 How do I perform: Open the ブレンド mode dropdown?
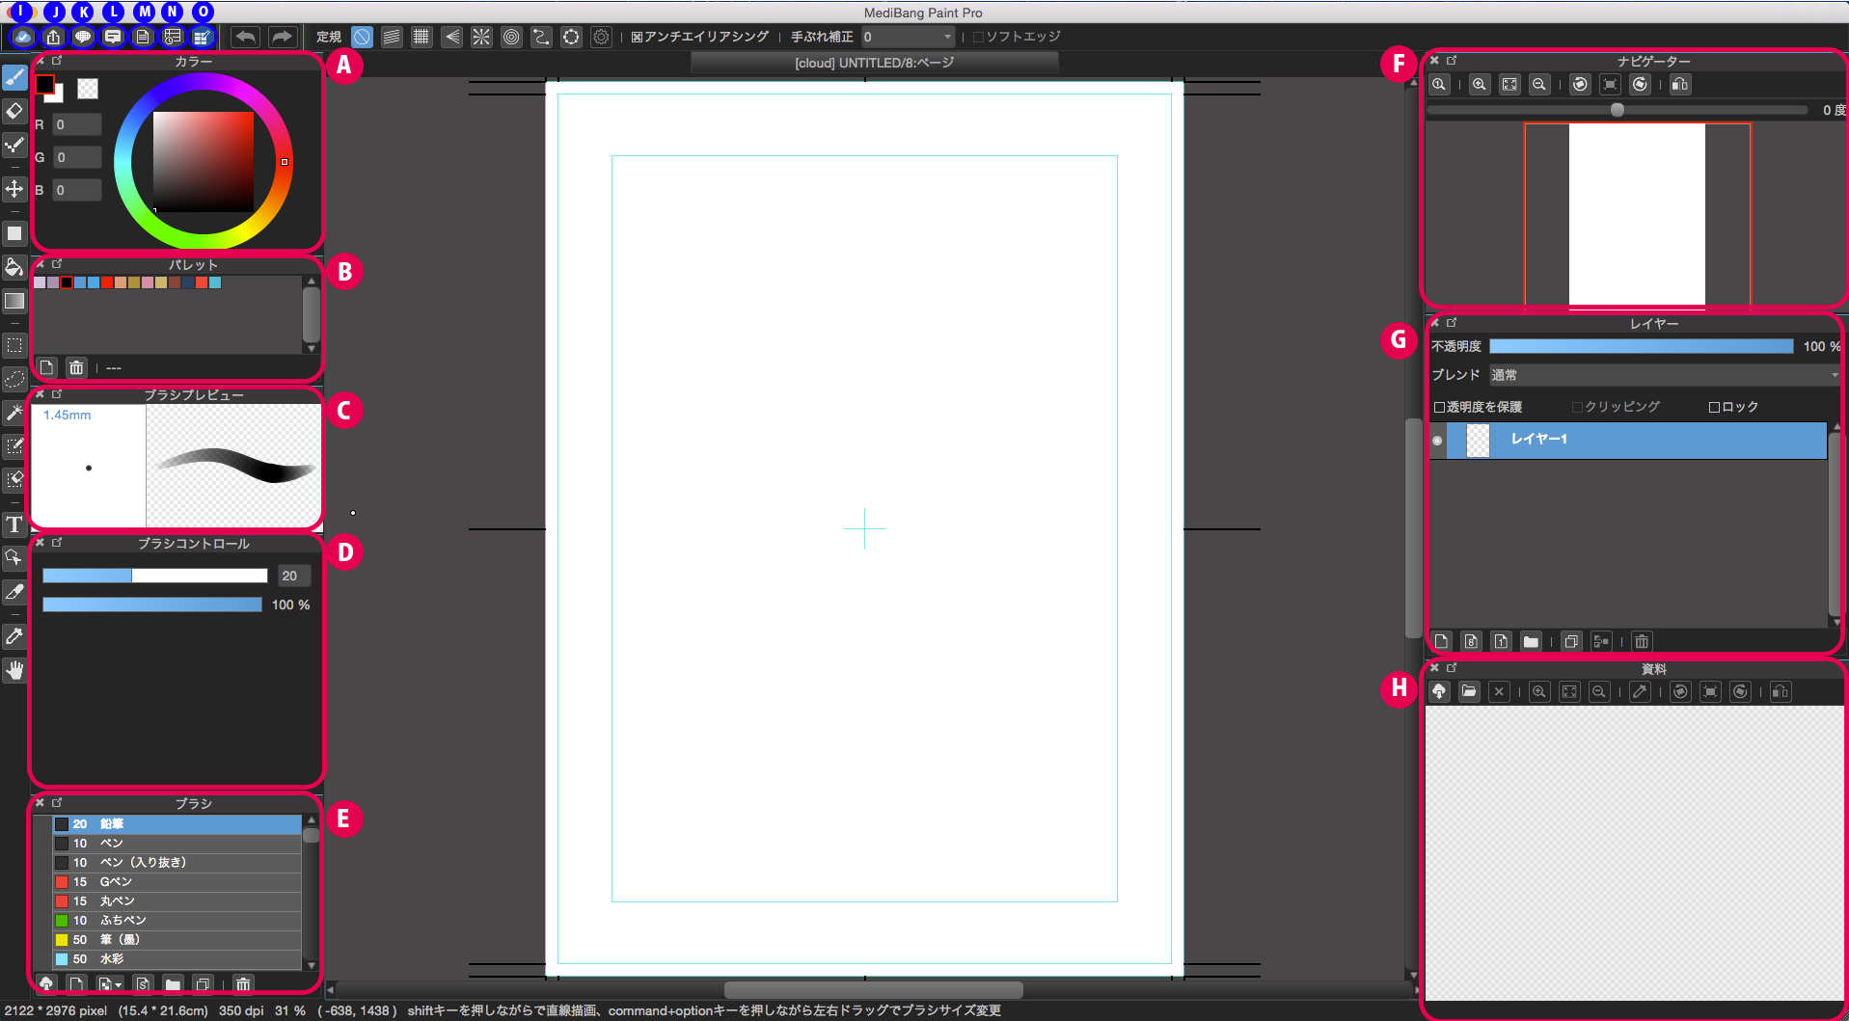pyautogui.click(x=1665, y=375)
